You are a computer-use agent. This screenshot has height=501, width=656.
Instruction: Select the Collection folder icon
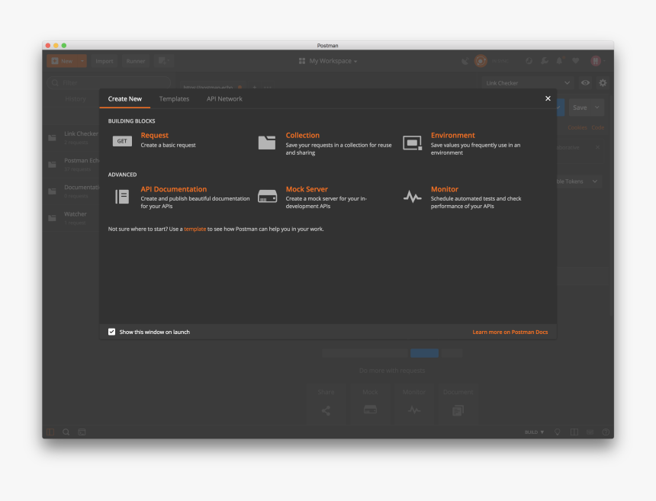[x=266, y=142]
